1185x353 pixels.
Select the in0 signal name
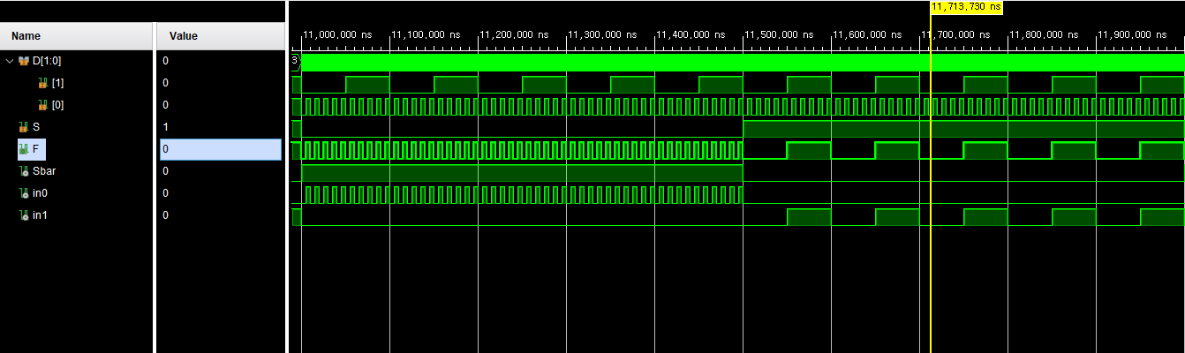(x=40, y=193)
